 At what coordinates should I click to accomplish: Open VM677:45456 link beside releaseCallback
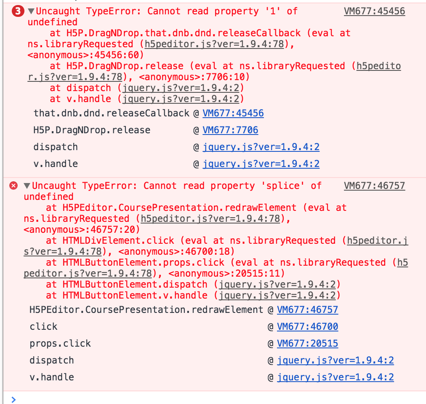tap(233, 113)
